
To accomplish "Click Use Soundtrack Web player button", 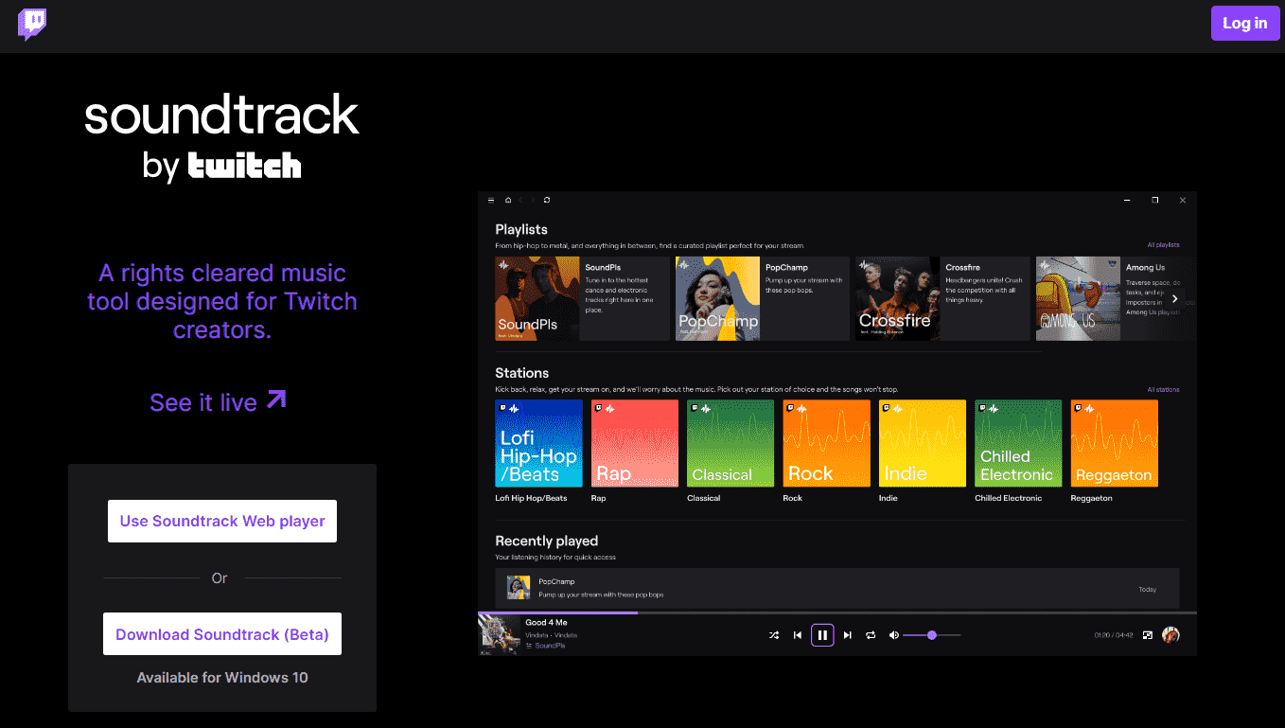I will [222, 521].
